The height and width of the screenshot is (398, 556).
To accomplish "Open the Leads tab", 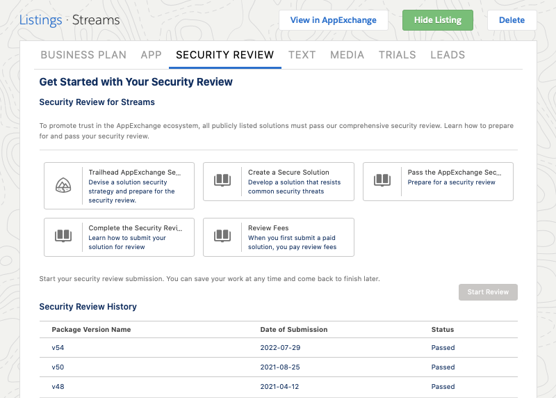I will [x=448, y=55].
